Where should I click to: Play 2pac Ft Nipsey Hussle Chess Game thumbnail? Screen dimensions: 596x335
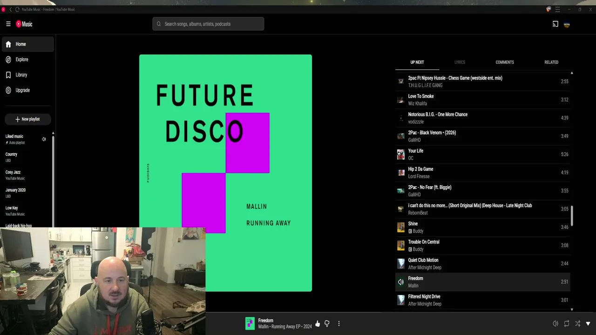pos(400,81)
